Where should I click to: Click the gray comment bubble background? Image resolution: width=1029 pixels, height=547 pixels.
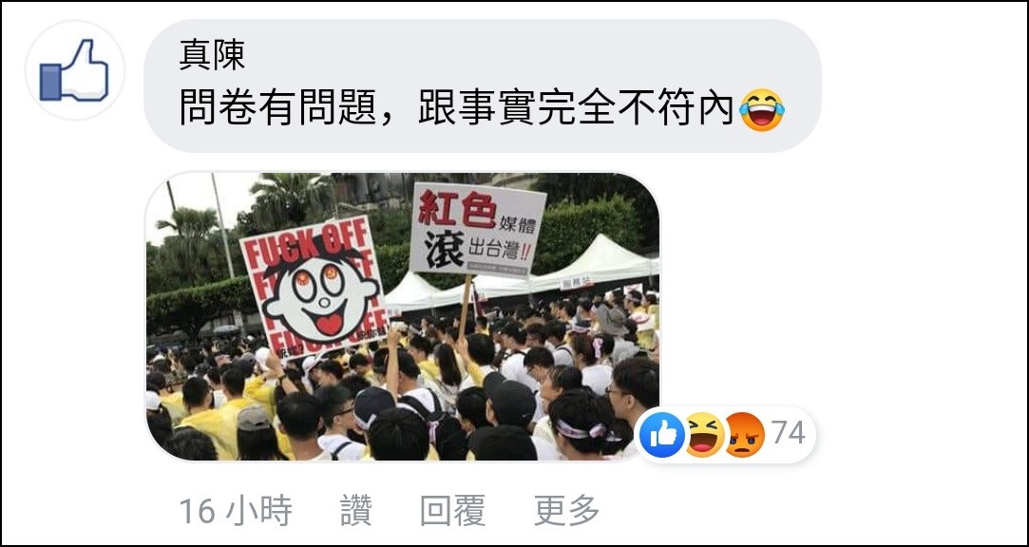(483, 85)
